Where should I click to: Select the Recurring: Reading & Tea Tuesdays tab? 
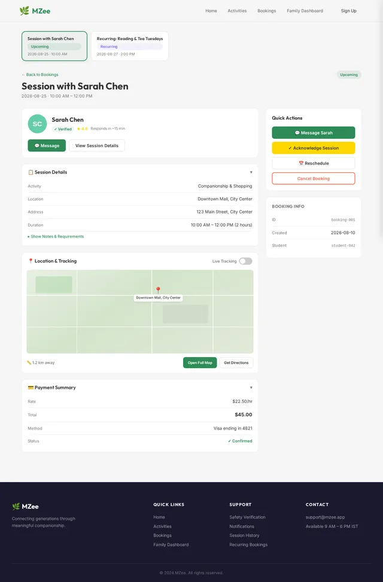pyautogui.click(x=130, y=46)
